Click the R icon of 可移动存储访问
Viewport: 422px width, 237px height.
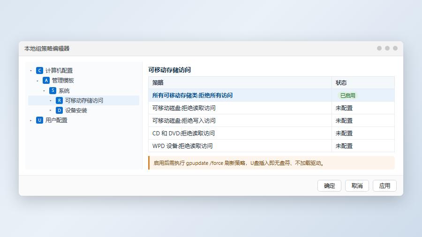59,101
